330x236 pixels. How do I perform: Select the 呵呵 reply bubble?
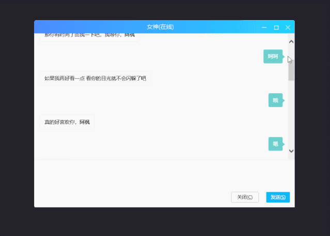click(x=273, y=57)
